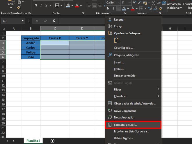Increase font size in the mini toolbar
192x144 pixels.
(x=134, y=3)
